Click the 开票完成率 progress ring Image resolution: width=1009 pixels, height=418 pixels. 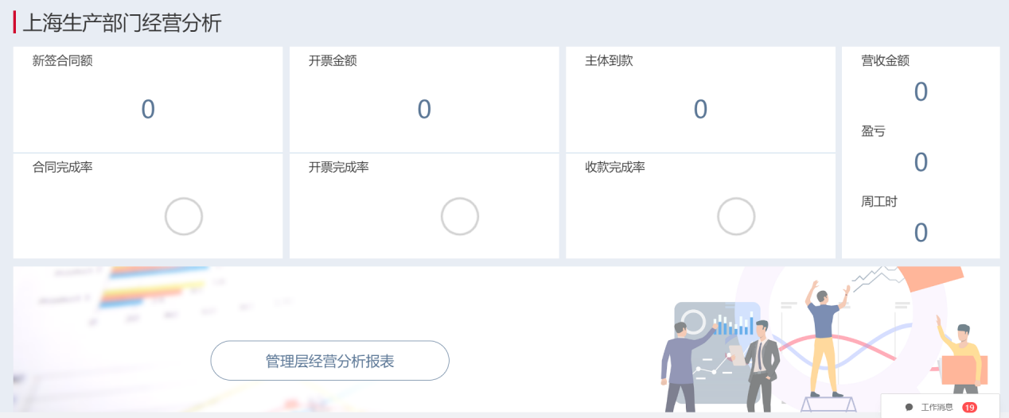pos(460,216)
